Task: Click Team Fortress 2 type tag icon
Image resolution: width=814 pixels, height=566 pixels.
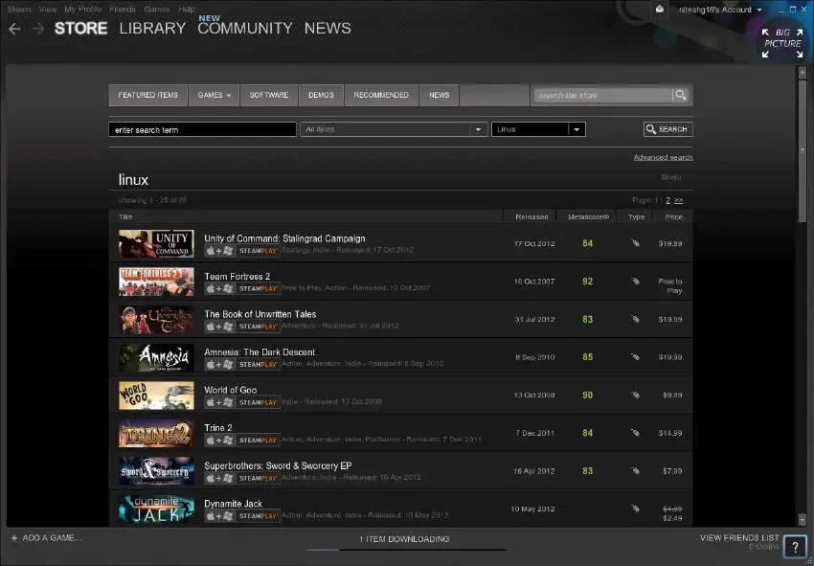Action: click(635, 281)
